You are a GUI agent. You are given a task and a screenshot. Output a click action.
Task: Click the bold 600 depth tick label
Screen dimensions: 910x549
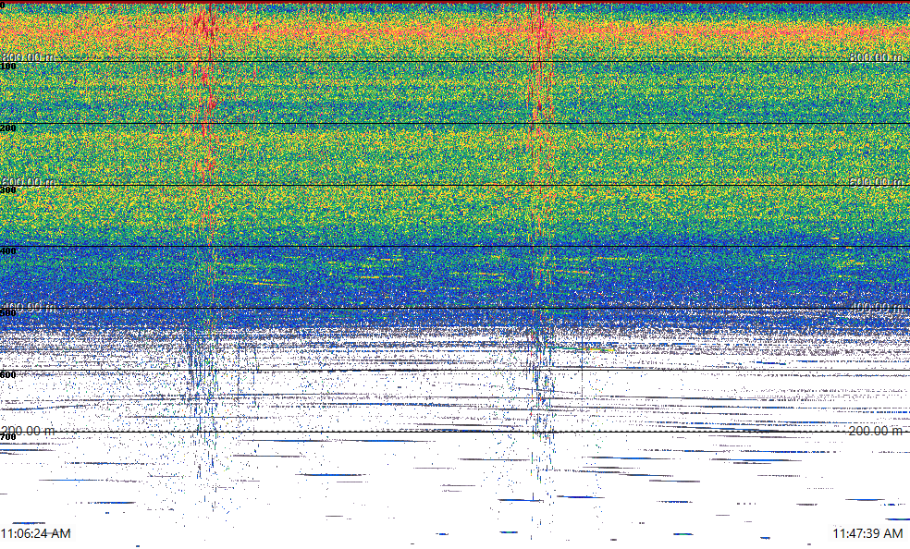point(8,375)
